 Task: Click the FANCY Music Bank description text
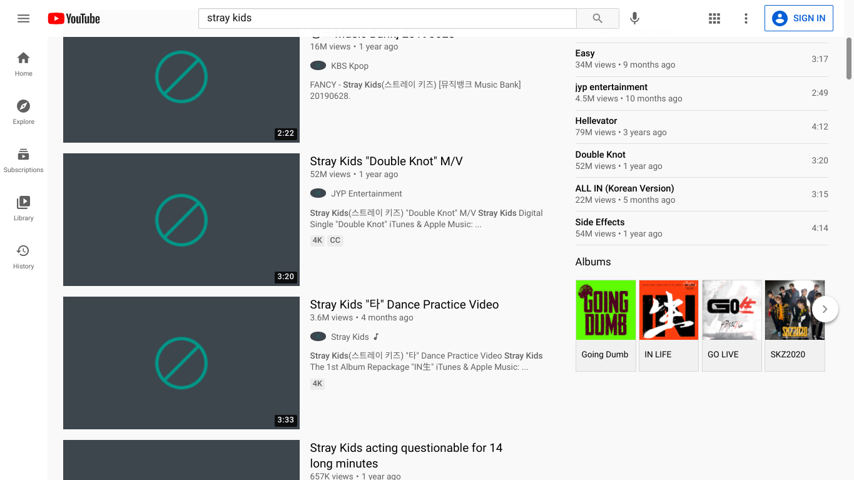click(x=415, y=90)
